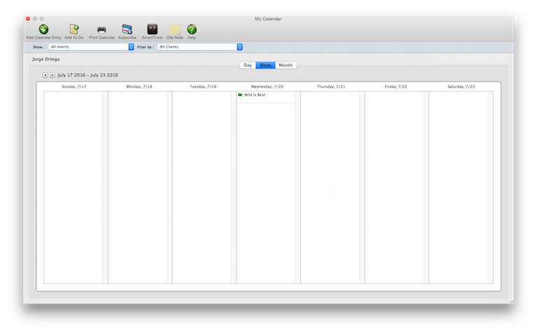Create a Clip Note from the toolbar
This screenshot has height=335, width=537.
click(174, 29)
